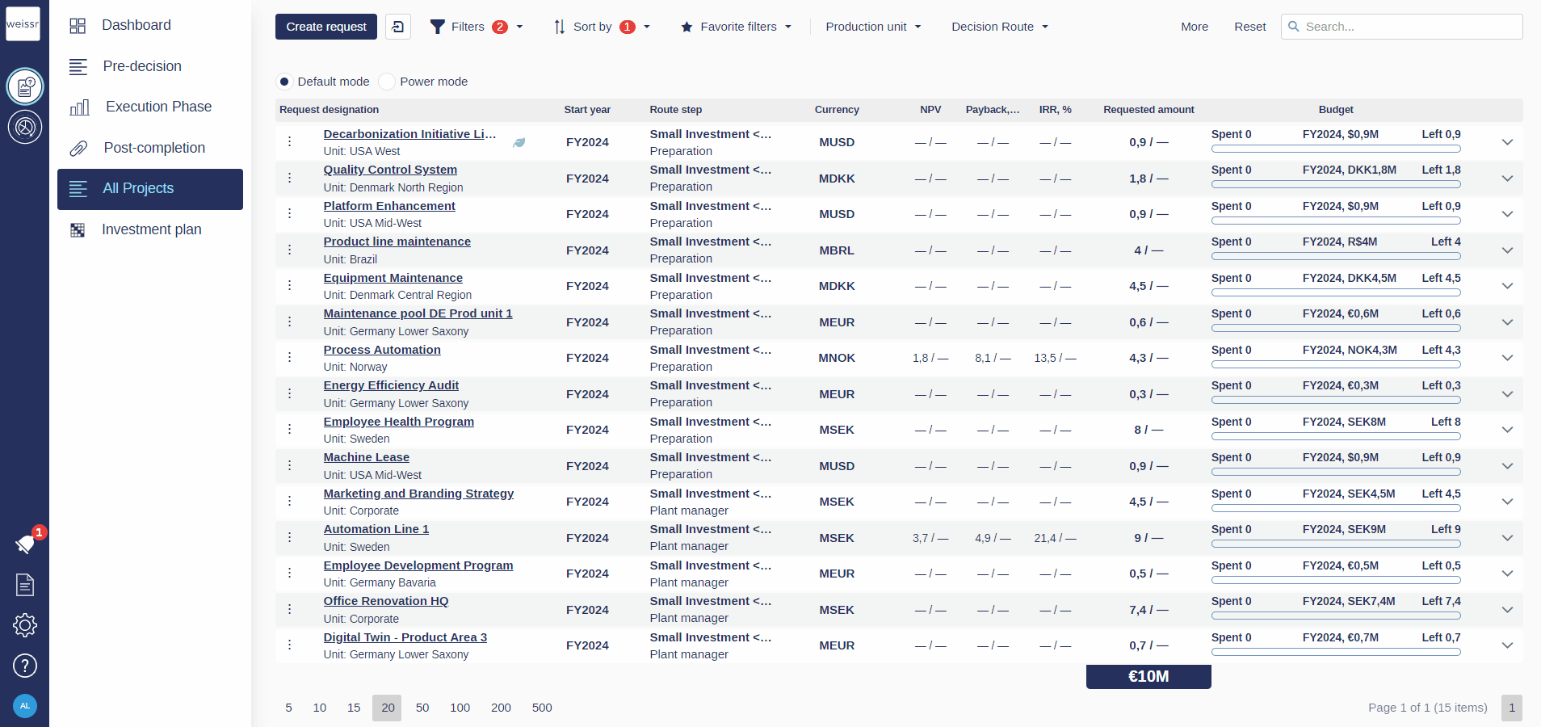The width and height of the screenshot is (1541, 727).
Task: Click the notifications bell icon
Action: [25, 544]
